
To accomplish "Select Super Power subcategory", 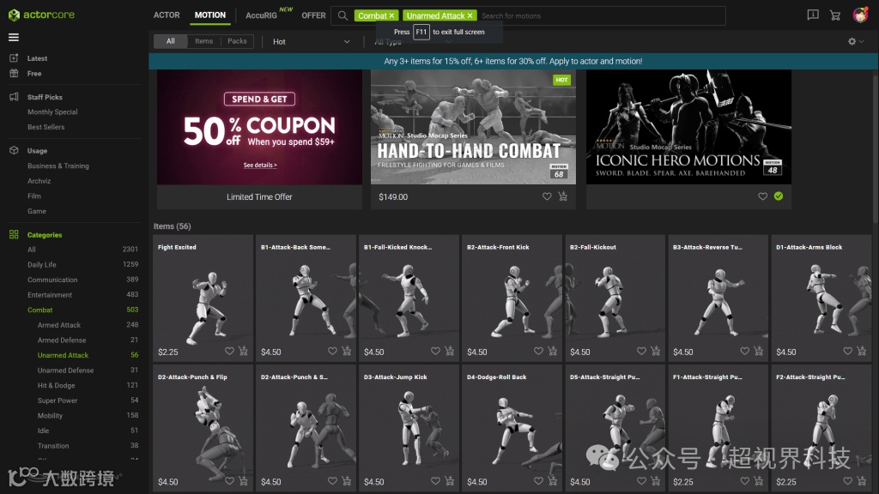I will (58, 401).
